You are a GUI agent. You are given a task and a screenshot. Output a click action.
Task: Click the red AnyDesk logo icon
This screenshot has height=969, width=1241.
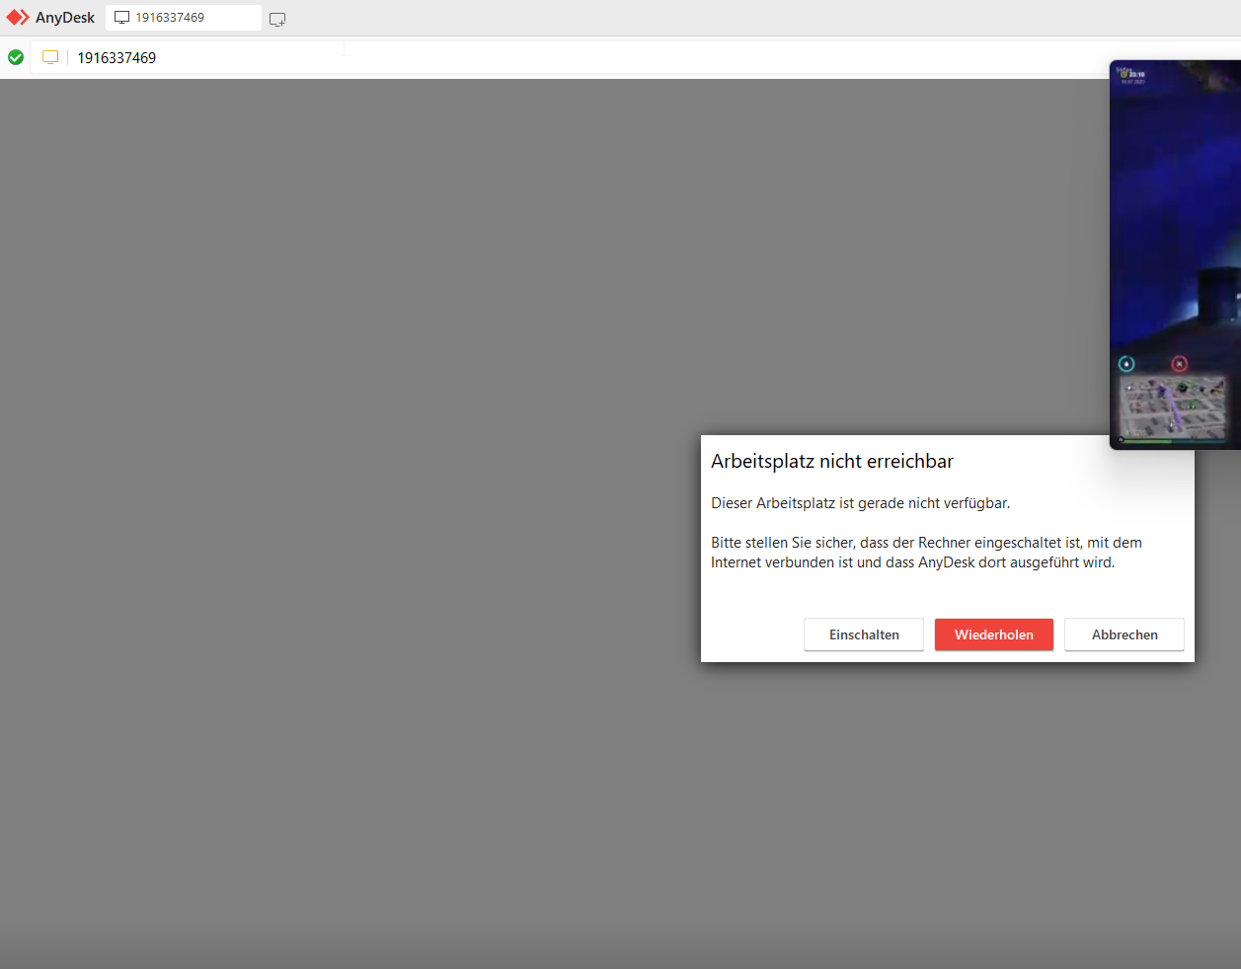18,18
